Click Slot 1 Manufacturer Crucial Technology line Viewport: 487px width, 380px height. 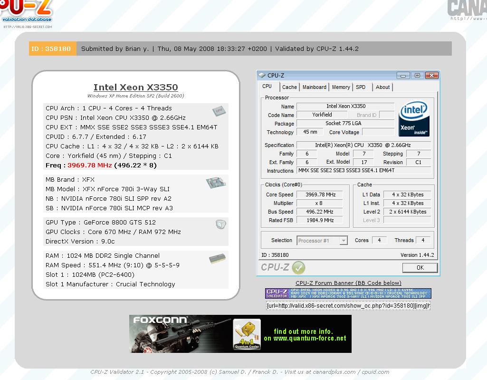(x=110, y=284)
